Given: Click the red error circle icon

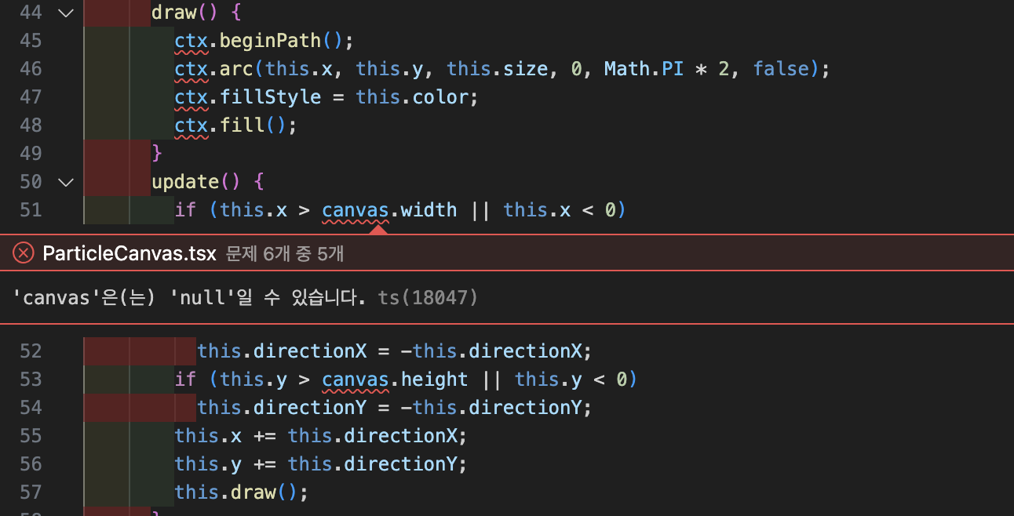Looking at the screenshot, I should coord(24,253).
